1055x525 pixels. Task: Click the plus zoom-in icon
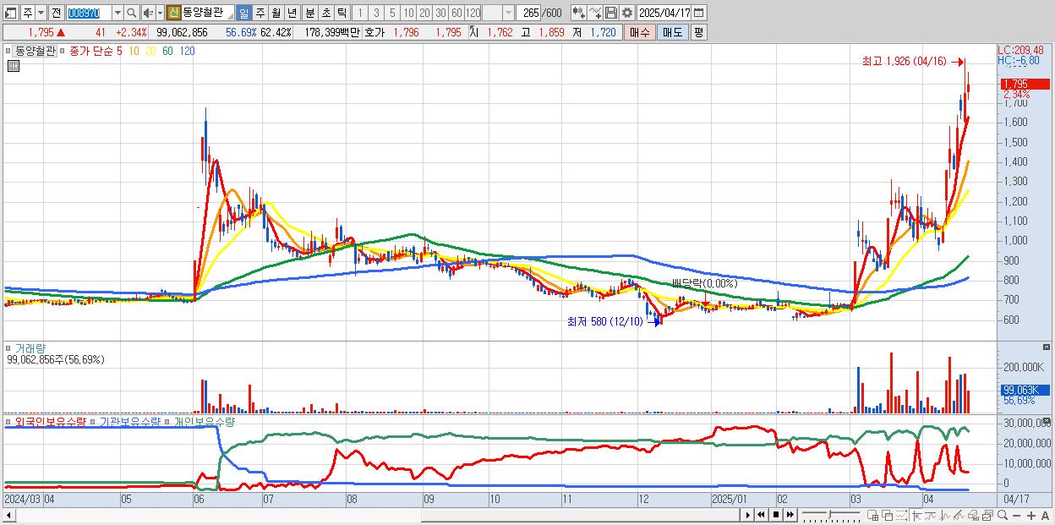tap(1031, 516)
